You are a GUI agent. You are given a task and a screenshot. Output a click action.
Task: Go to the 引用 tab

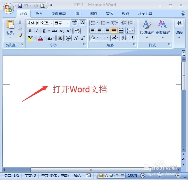pyautogui.click(x=78, y=13)
